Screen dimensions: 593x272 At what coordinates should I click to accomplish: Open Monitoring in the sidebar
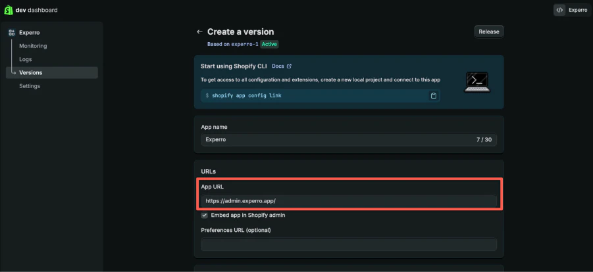coord(33,46)
